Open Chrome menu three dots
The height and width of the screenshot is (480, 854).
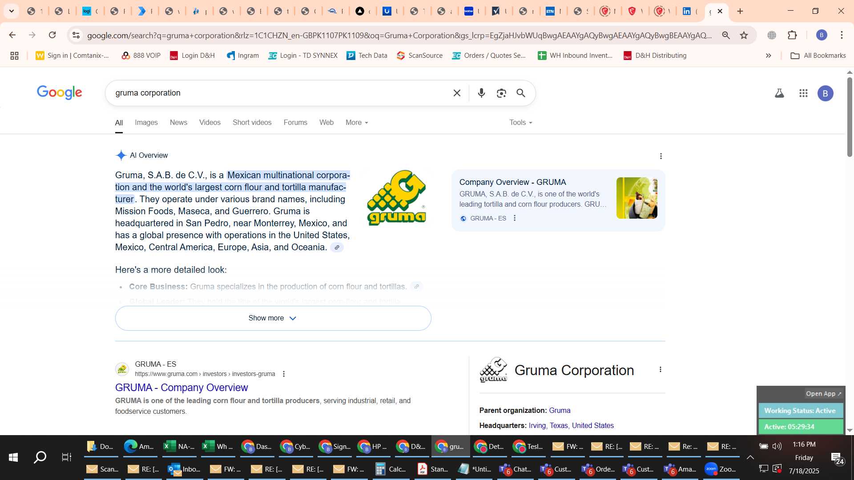tap(842, 35)
